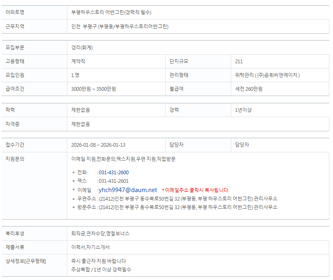
Task: Click the phone number 031-431-2600 link
Action: 114,173
